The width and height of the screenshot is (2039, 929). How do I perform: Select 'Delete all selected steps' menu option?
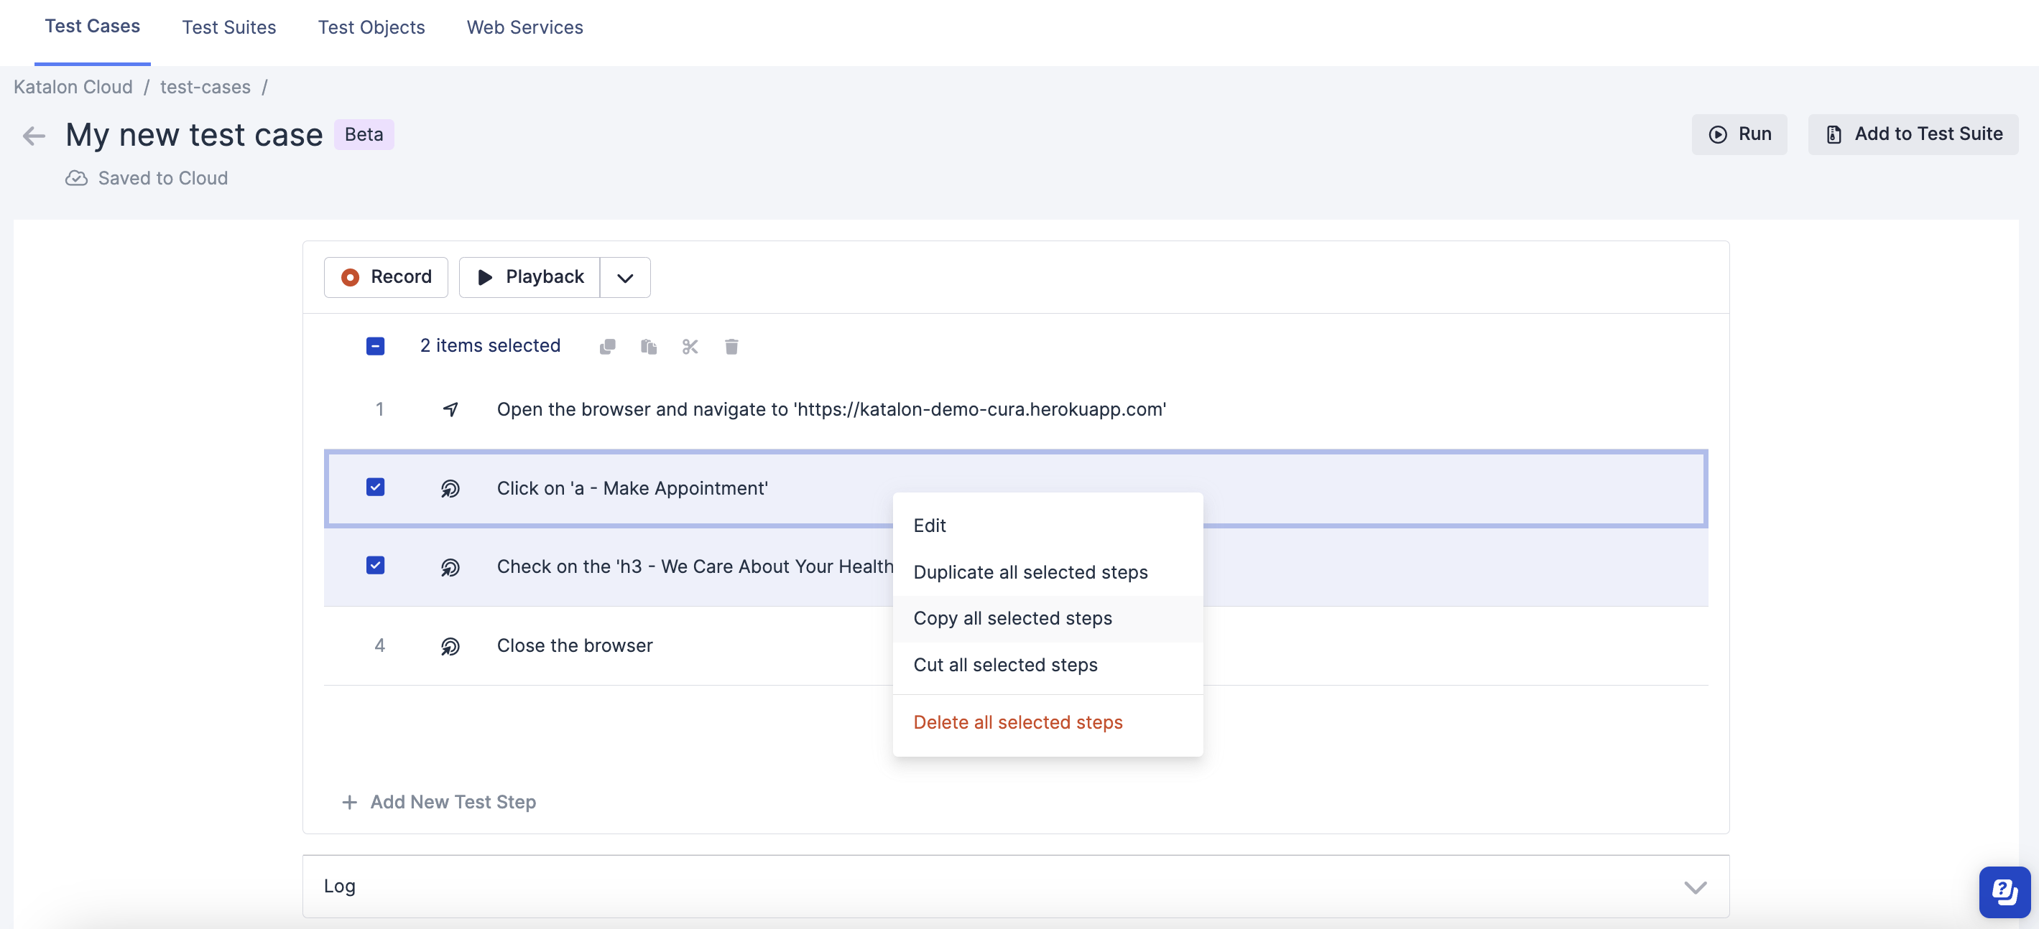(x=1018, y=721)
